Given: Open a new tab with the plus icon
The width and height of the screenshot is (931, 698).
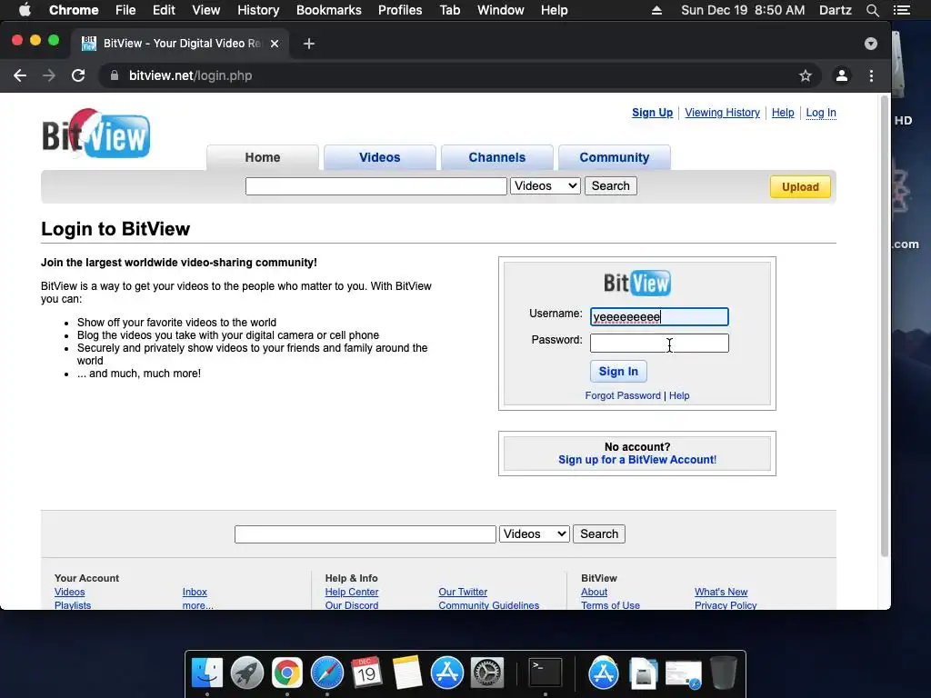Looking at the screenshot, I should click(309, 44).
